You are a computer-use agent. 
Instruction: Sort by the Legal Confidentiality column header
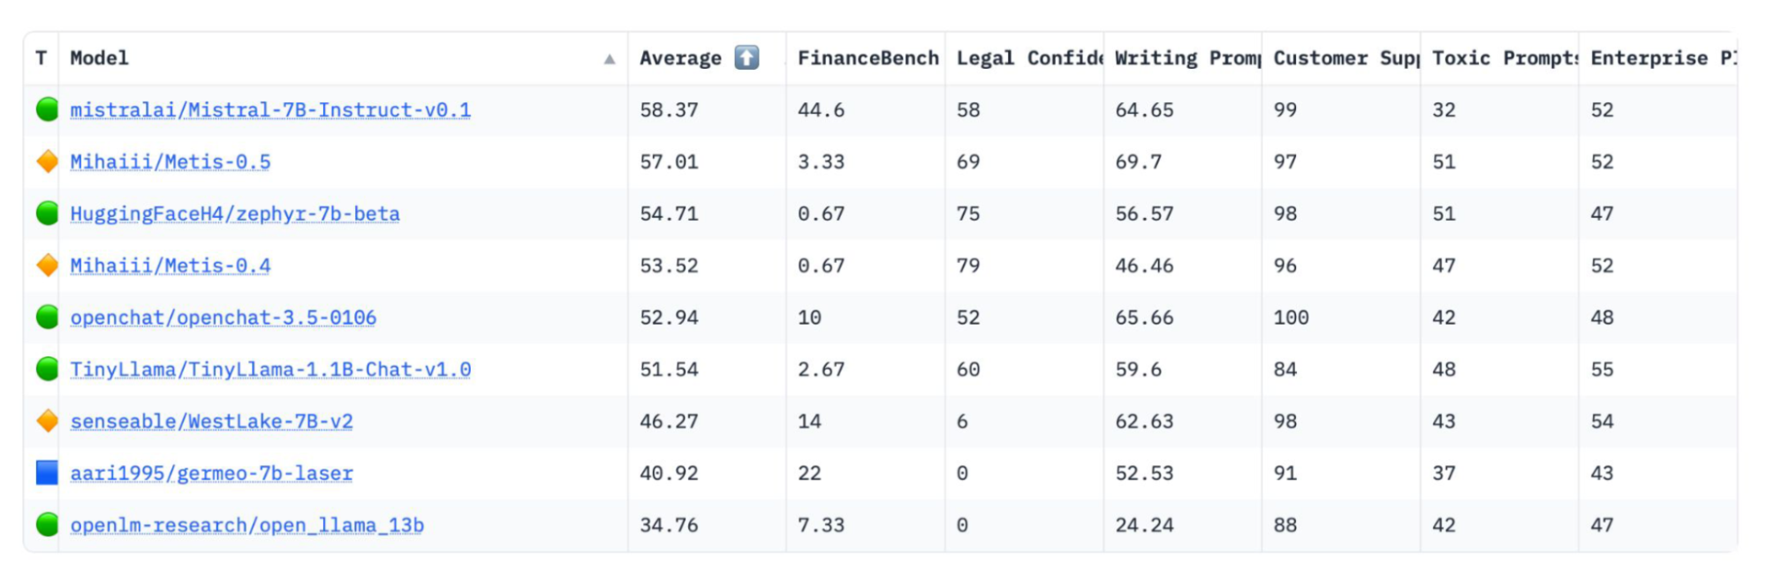(x=1028, y=58)
